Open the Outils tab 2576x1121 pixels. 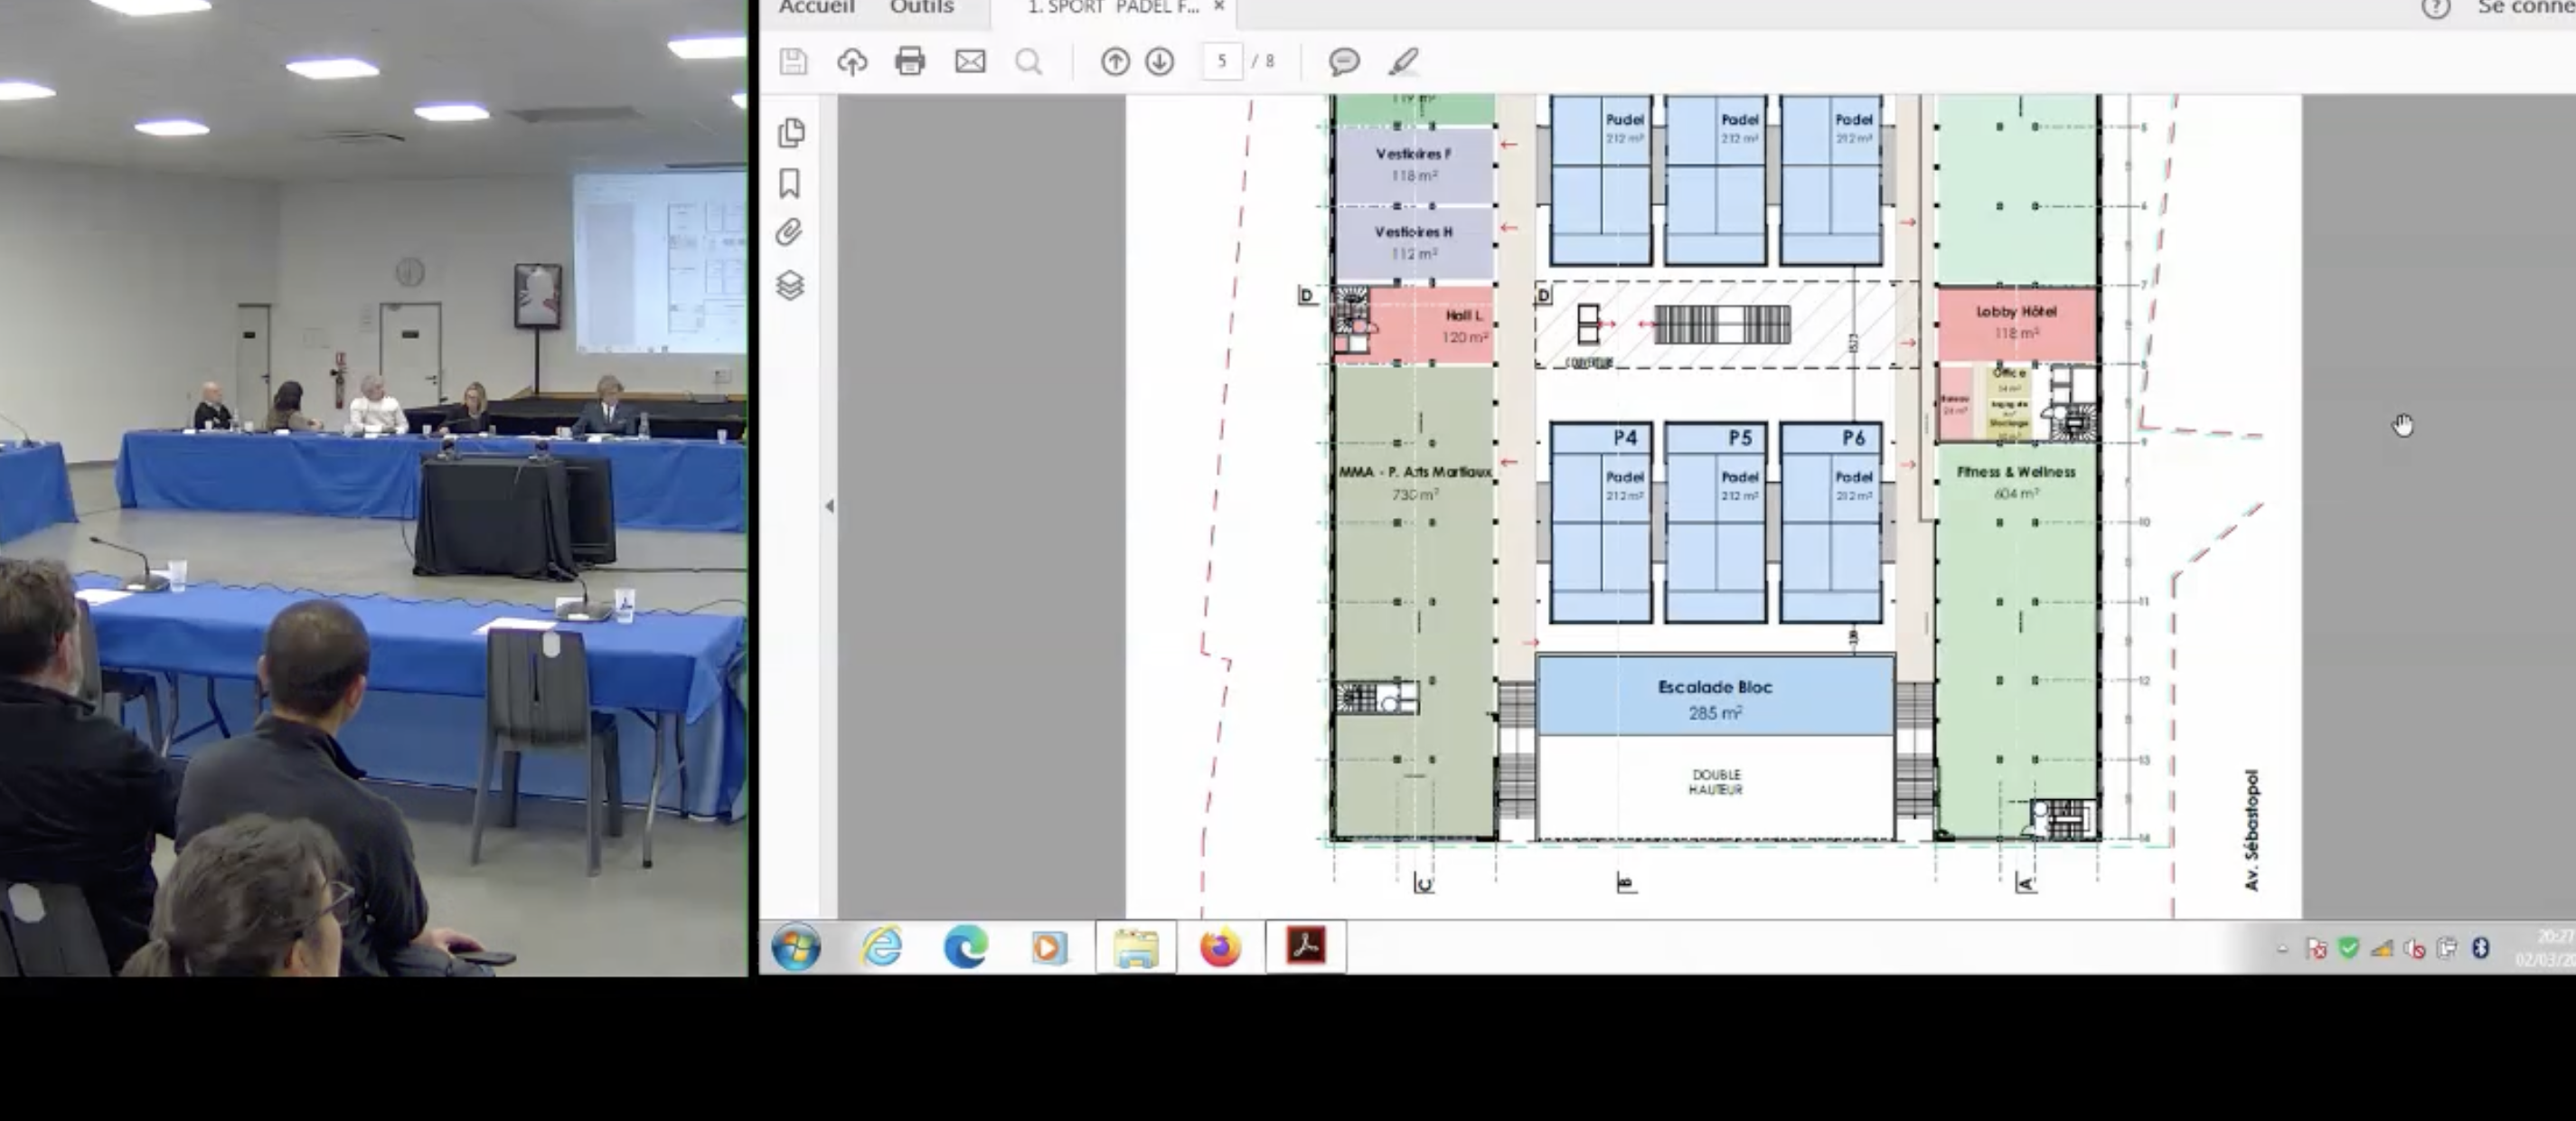(x=921, y=8)
